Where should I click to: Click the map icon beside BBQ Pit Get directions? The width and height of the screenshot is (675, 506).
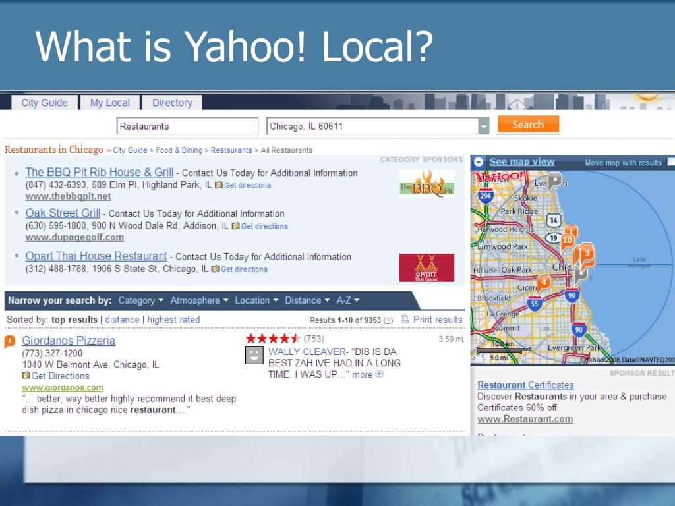click(x=219, y=185)
